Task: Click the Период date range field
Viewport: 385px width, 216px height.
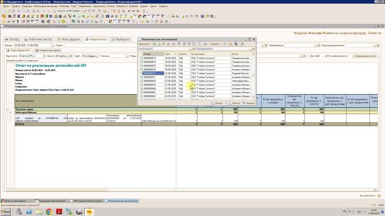Action: (32, 46)
